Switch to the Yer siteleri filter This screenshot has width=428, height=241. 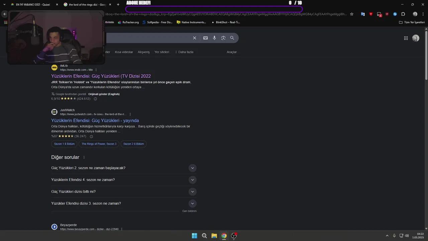pyautogui.click(x=162, y=52)
